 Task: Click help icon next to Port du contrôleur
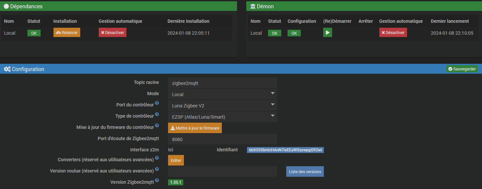click(157, 103)
